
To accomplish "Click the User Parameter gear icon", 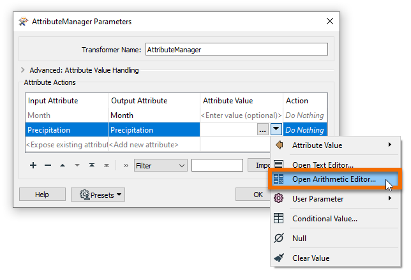I will tap(279, 199).
